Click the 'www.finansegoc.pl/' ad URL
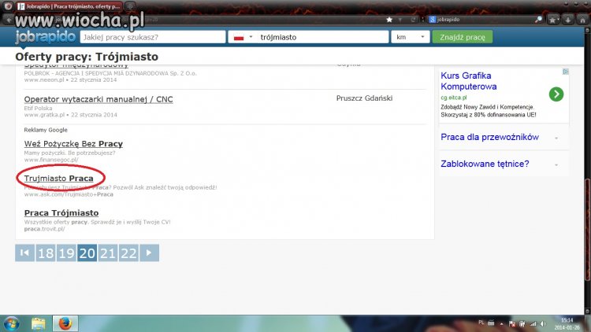 (x=51, y=160)
